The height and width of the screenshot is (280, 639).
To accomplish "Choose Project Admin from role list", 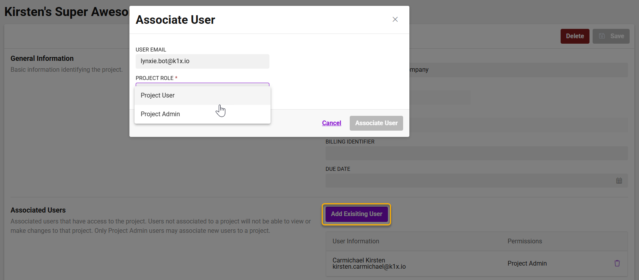I will [x=160, y=114].
